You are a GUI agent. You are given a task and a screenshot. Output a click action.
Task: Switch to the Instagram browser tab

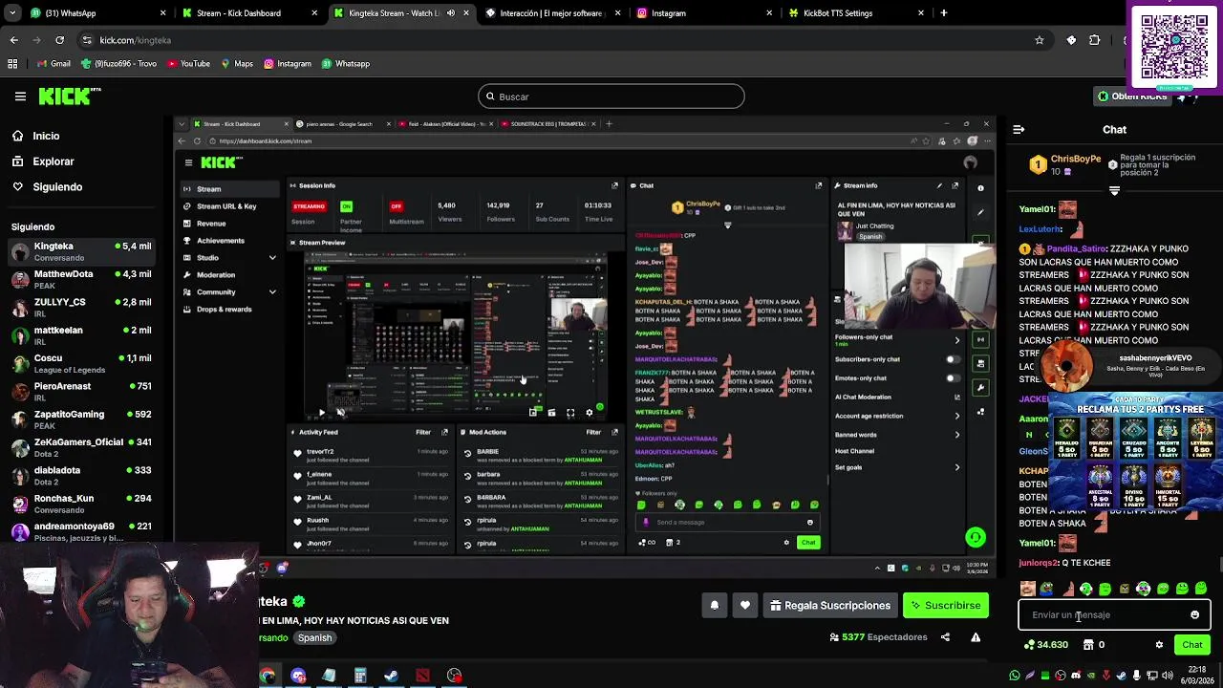(x=703, y=13)
